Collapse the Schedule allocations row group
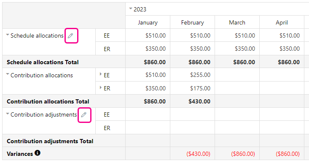 click(8, 35)
